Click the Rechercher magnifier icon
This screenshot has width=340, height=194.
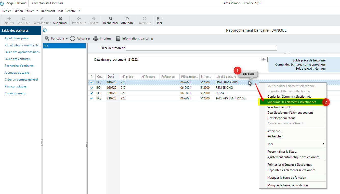111,19
